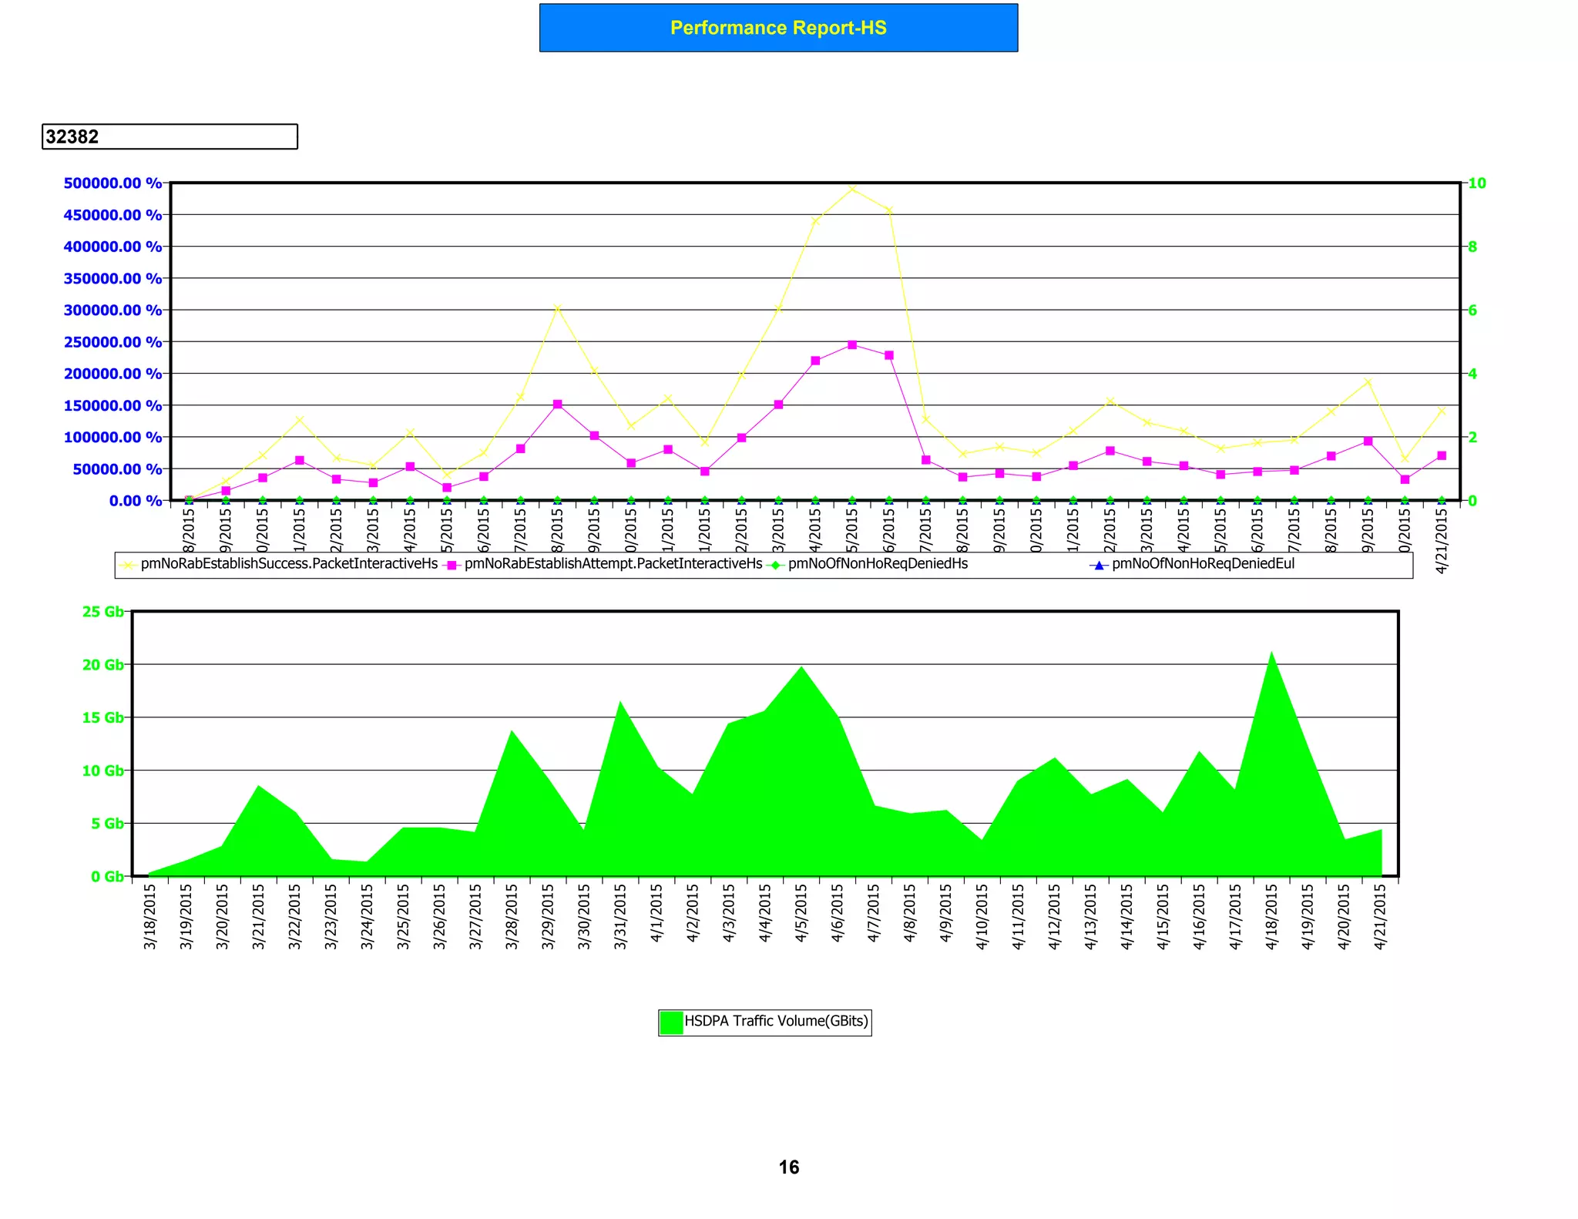Image resolution: width=1578 pixels, height=1219 pixels.
Task: Click page number 16 at bottom
Action: click(788, 1167)
